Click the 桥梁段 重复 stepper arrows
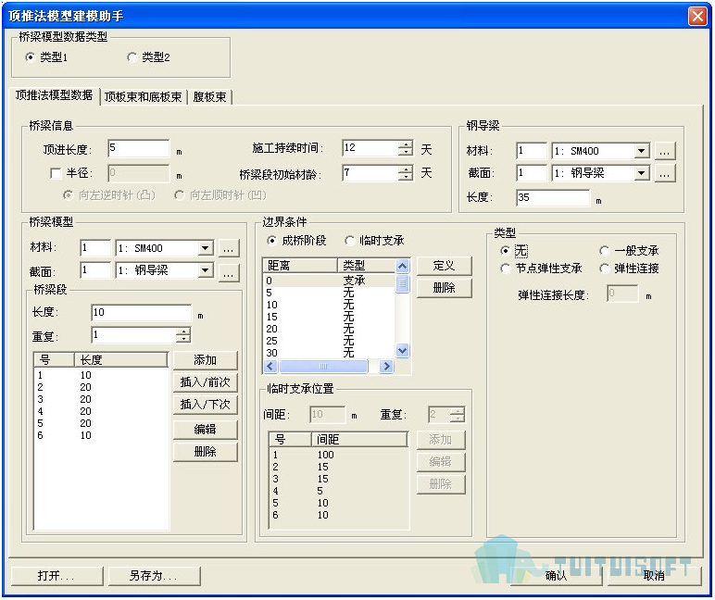715x600 pixels. point(183,335)
